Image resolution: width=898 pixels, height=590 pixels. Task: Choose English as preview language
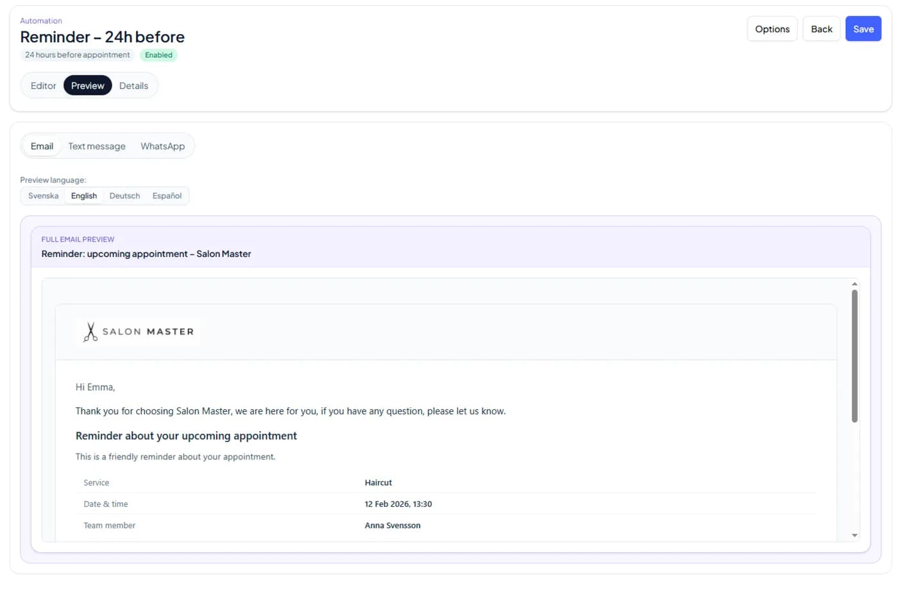coord(84,196)
